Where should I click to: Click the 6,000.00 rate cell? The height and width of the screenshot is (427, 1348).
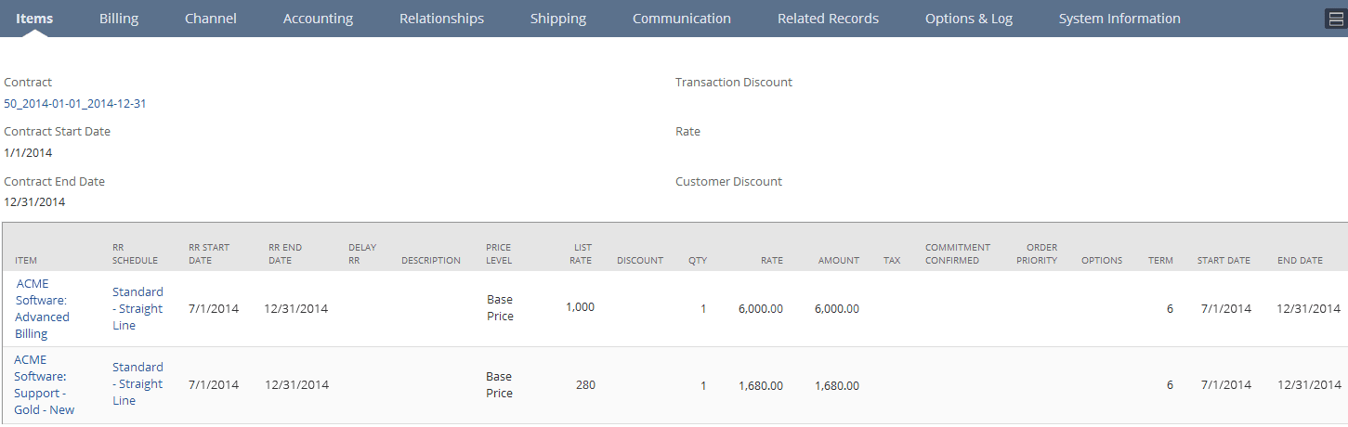point(761,309)
